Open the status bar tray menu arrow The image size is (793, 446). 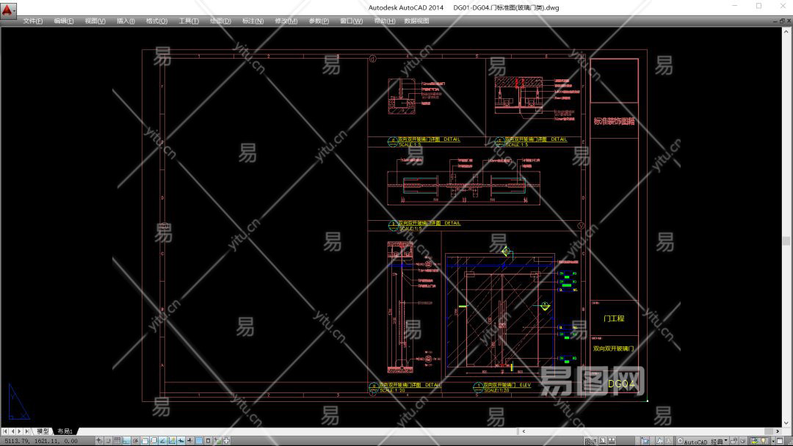pyautogui.click(x=773, y=442)
